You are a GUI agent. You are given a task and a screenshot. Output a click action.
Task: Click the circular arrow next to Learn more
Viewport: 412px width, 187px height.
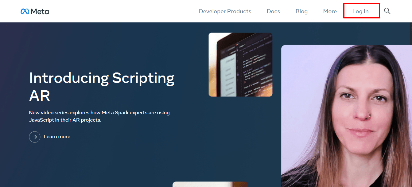point(35,137)
